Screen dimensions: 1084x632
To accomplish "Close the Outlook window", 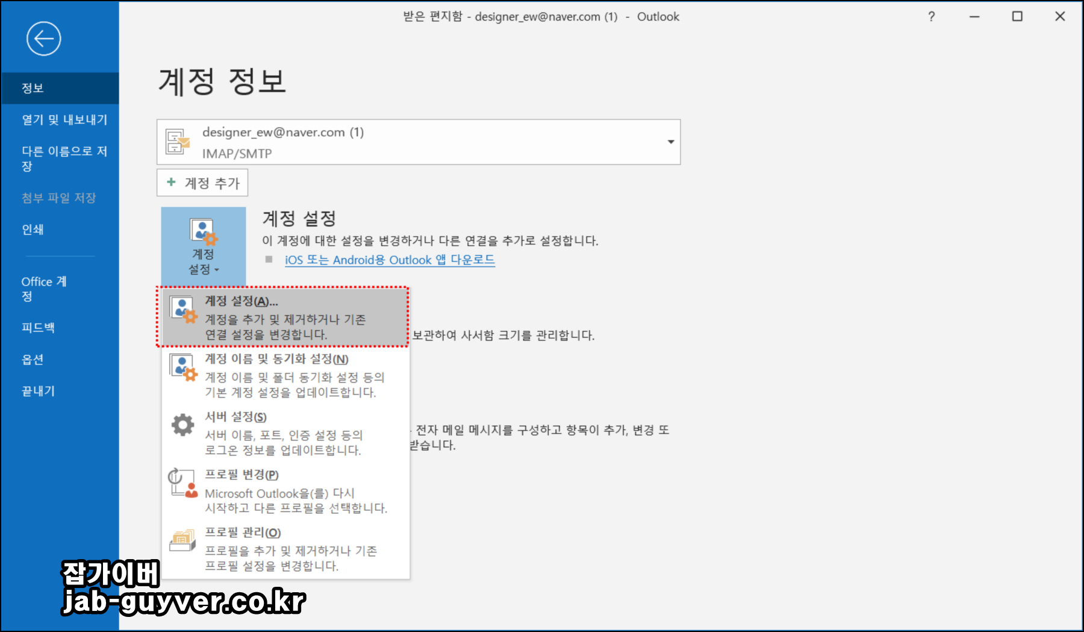I will pyautogui.click(x=1060, y=17).
